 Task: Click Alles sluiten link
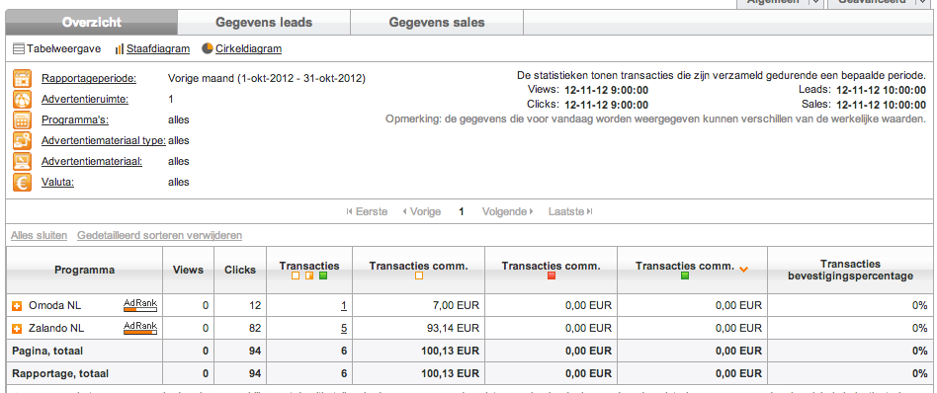tap(39, 235)
